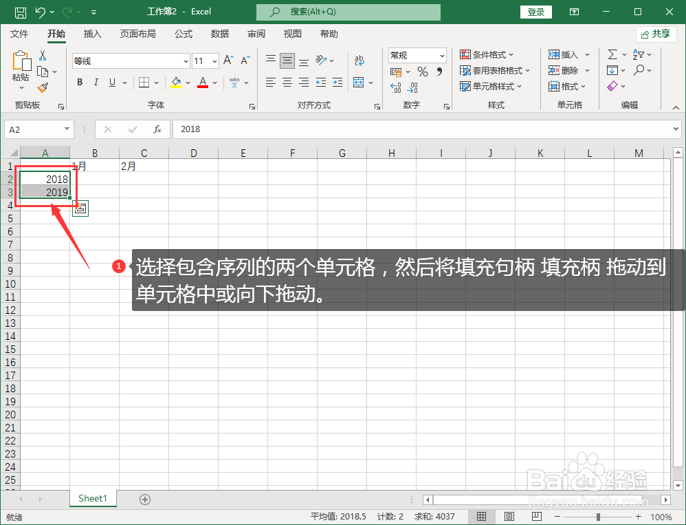The image size is (686, 525).
Task: Expand the formula bar
Action: coord(676,129)
